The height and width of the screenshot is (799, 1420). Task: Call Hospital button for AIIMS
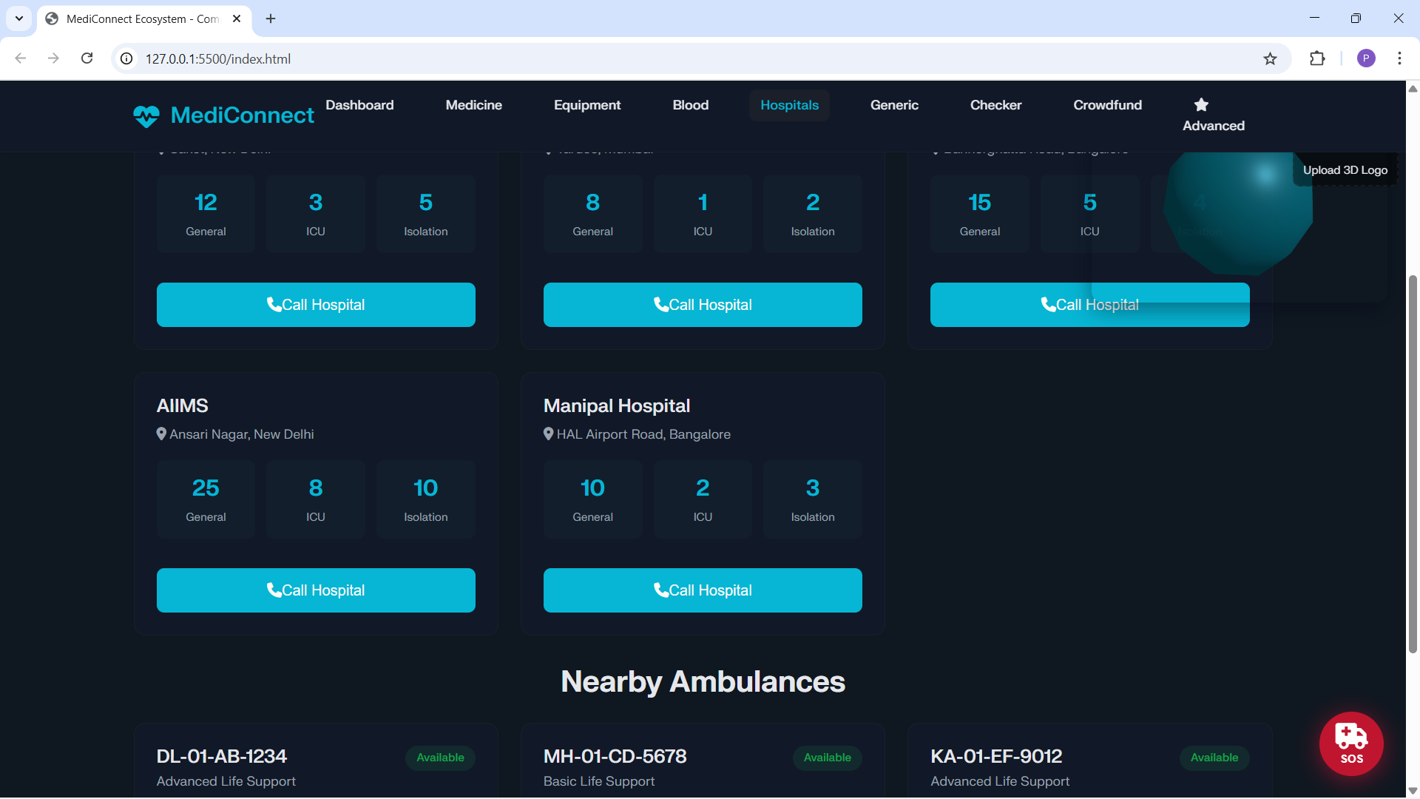click(316, 590)
